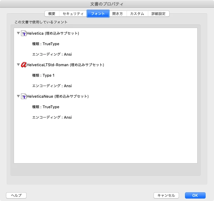Click 'エンコーディング : Ansi' under HelveticaLTStd-Roman

click(52, 86)
